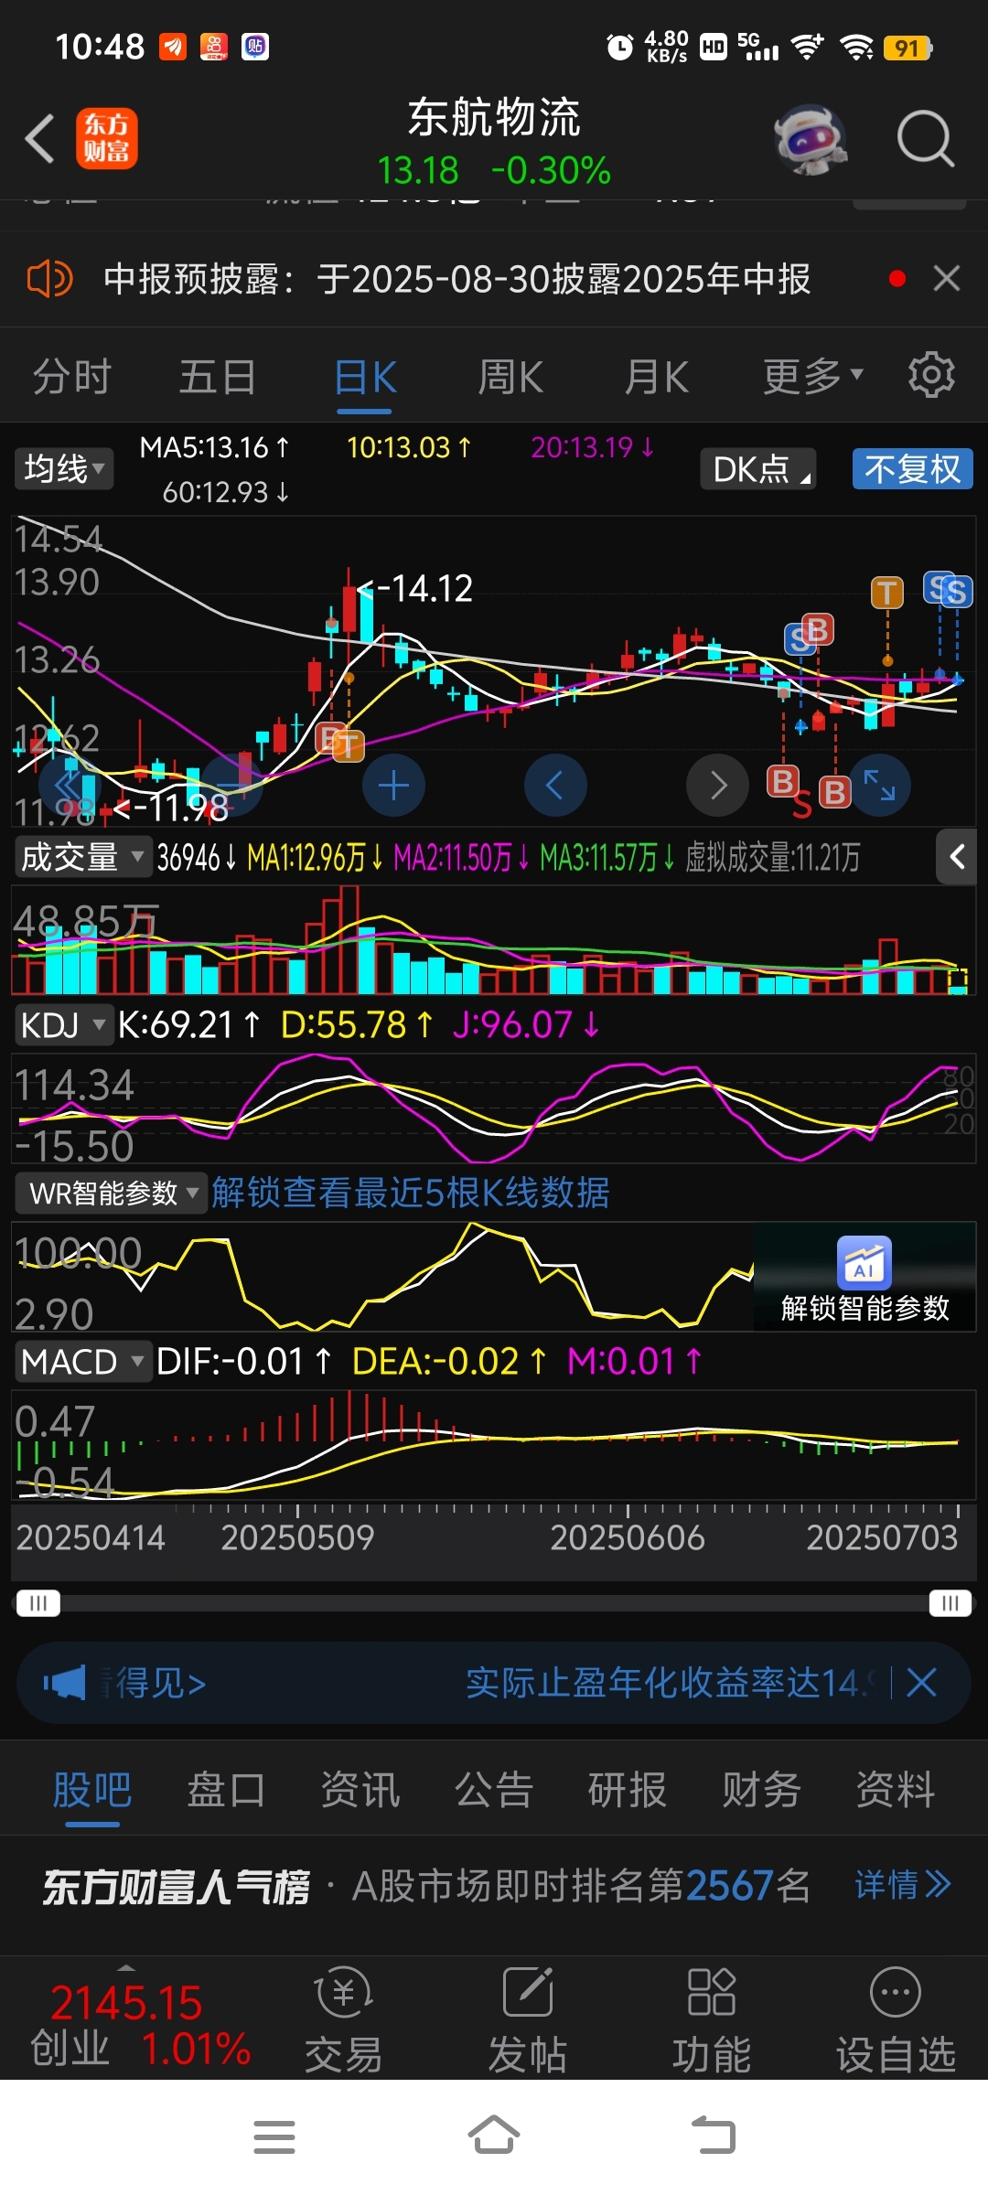Open the chart settings gear
The height and width of the screenshot is (2195, 988).
(x=931, y=375)
